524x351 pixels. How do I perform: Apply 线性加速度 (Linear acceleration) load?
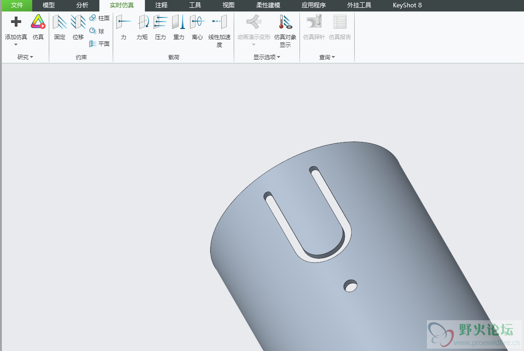tap(219, 22)
